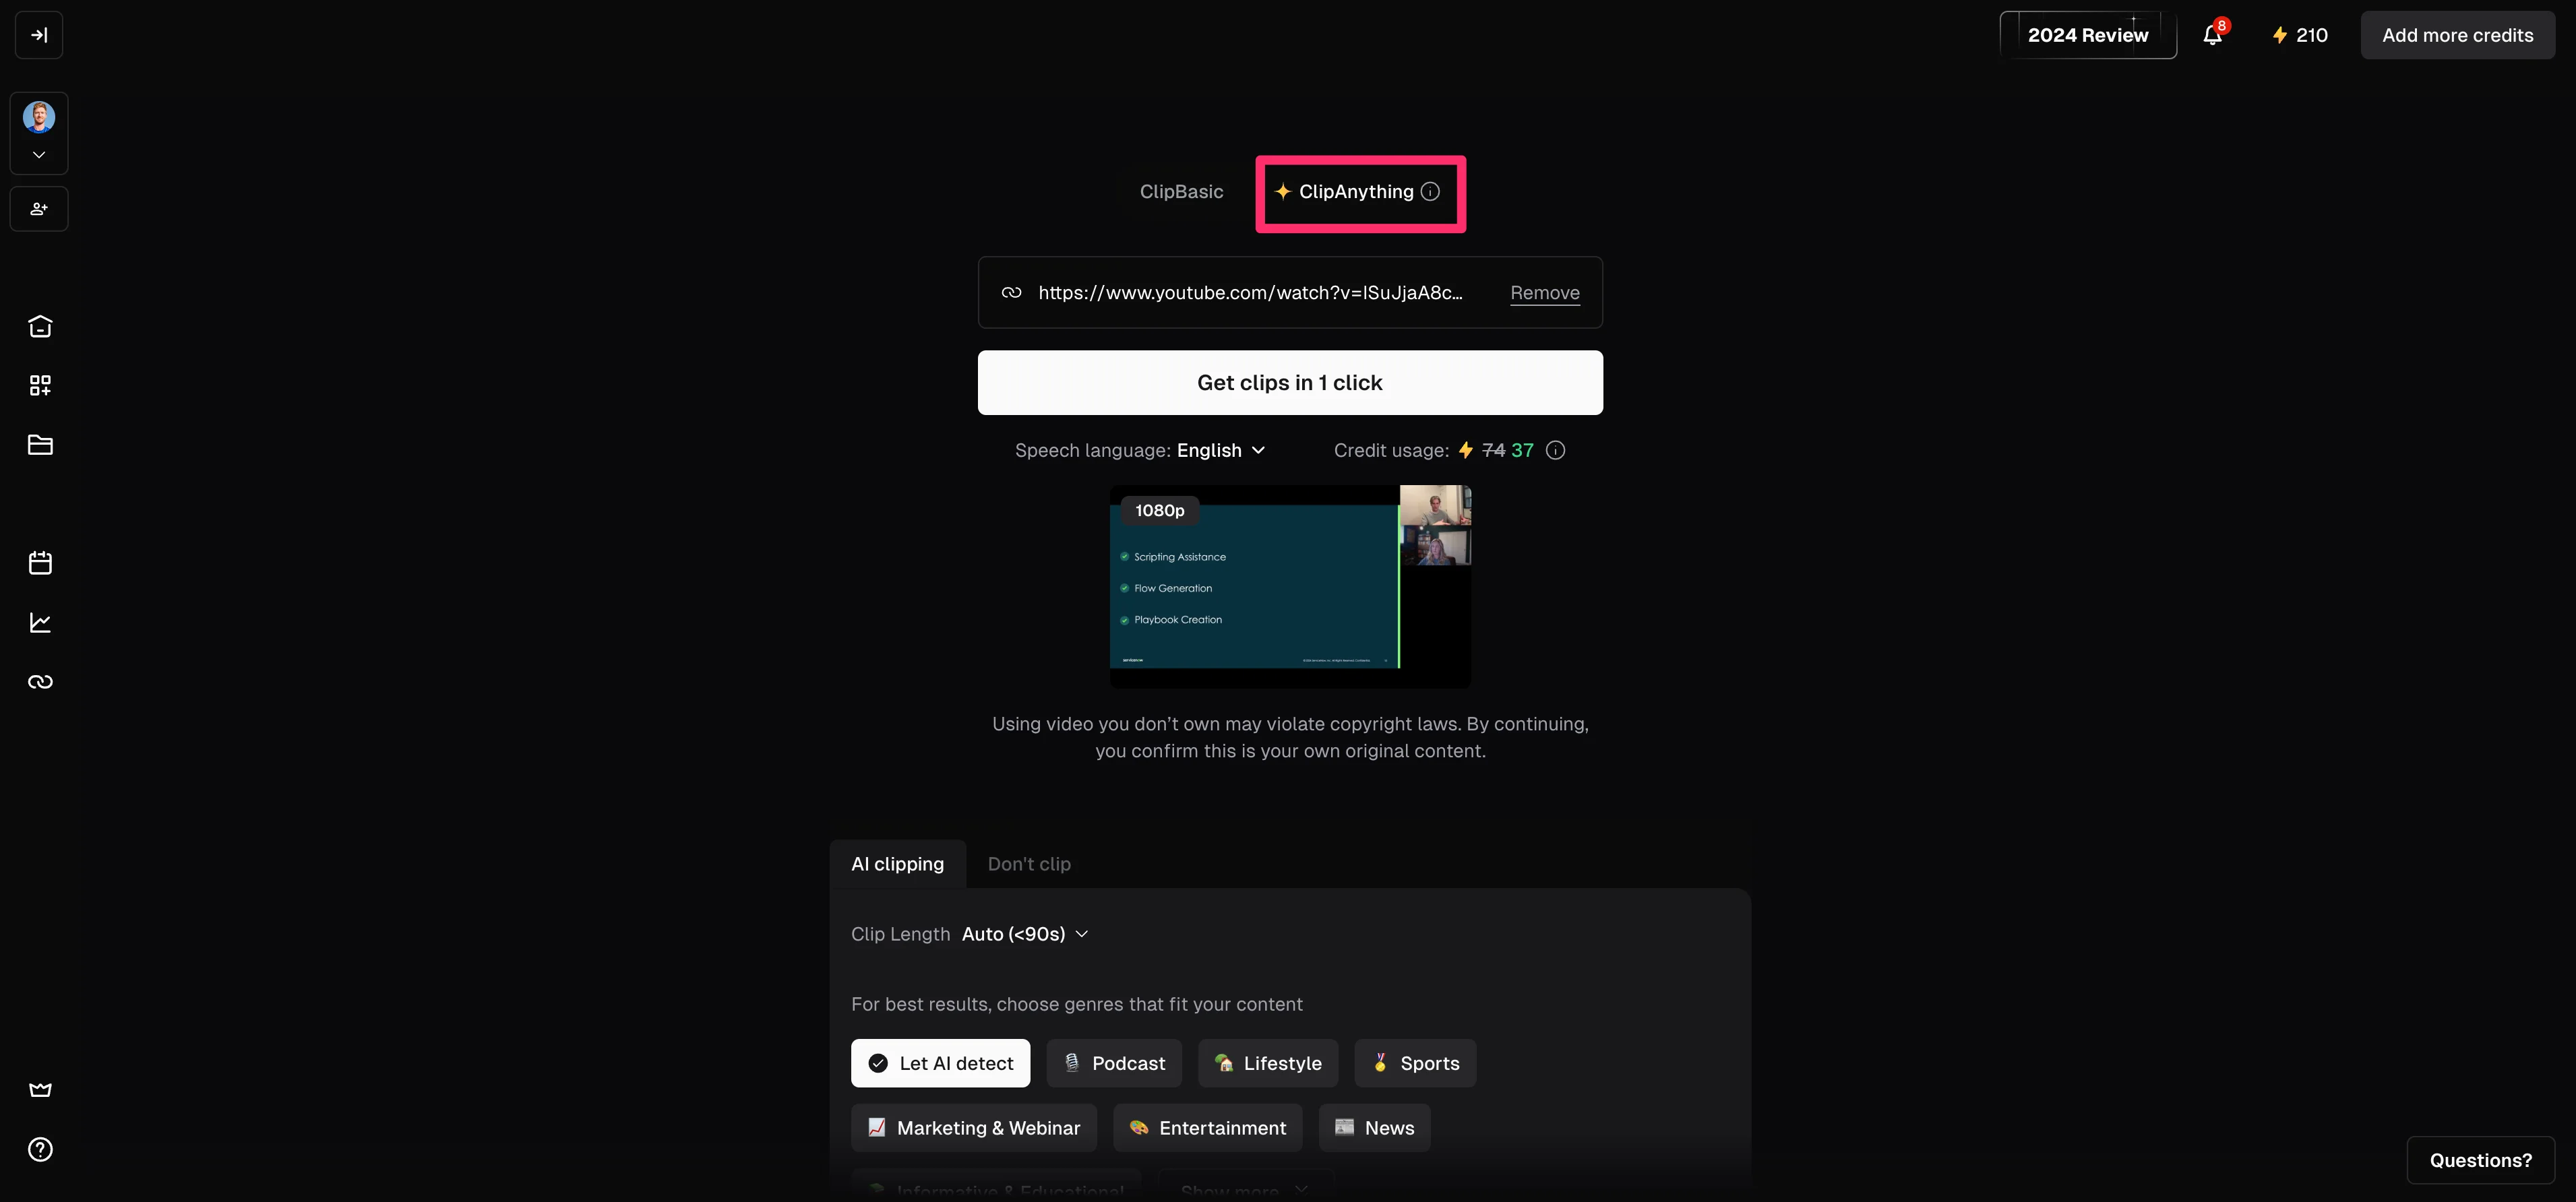Click Get clips in 1 click

(x=1290, y=383)
